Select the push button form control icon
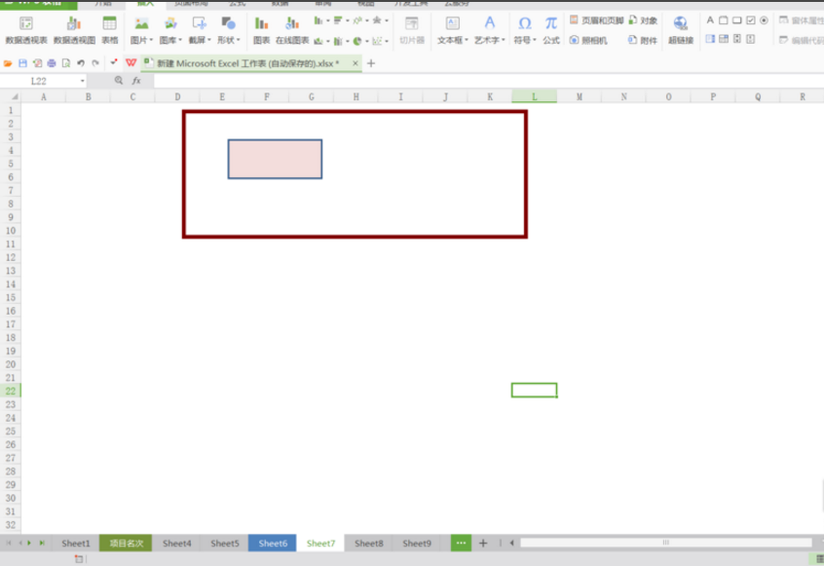The height and width of the screenshot is (566, 824). (x=736, y=20)
